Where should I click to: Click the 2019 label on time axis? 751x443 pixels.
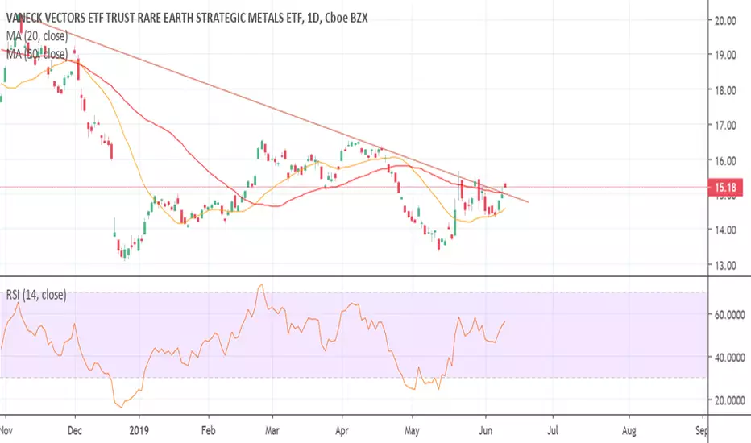[139, 431]
